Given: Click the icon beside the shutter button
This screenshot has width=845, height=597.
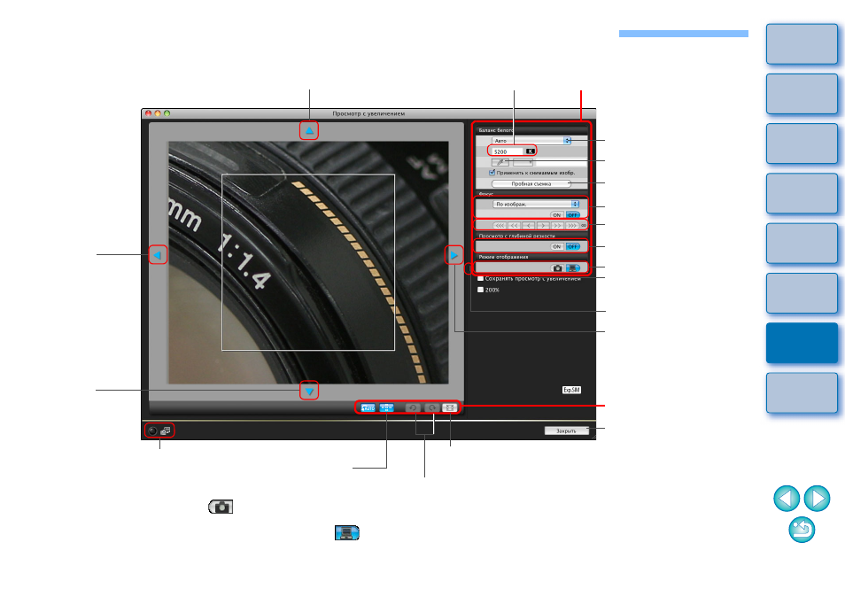Looking at the screenshot, I should coord(166,430).
